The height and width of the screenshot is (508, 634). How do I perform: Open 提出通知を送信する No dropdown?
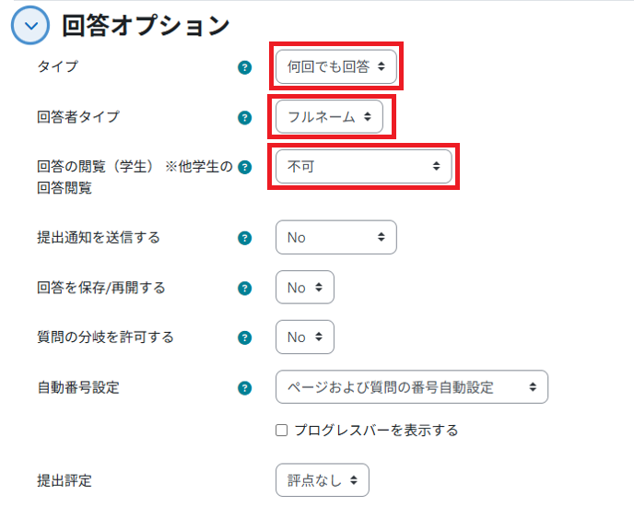[x=335, y=238]
